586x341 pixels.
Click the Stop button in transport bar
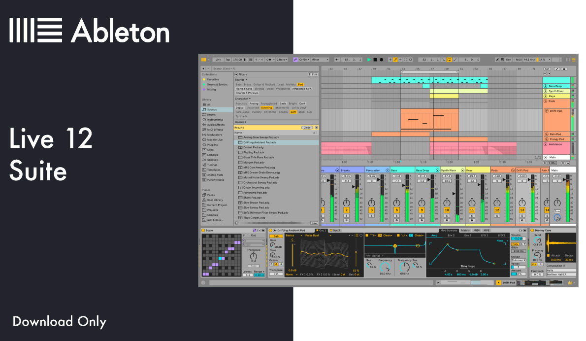(375, 60)
